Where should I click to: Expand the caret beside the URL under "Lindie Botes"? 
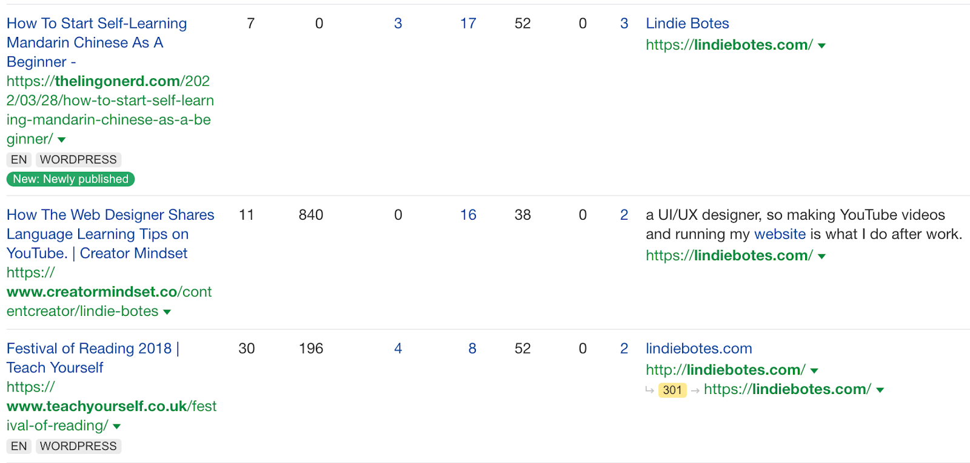click(x=821, y=45)
